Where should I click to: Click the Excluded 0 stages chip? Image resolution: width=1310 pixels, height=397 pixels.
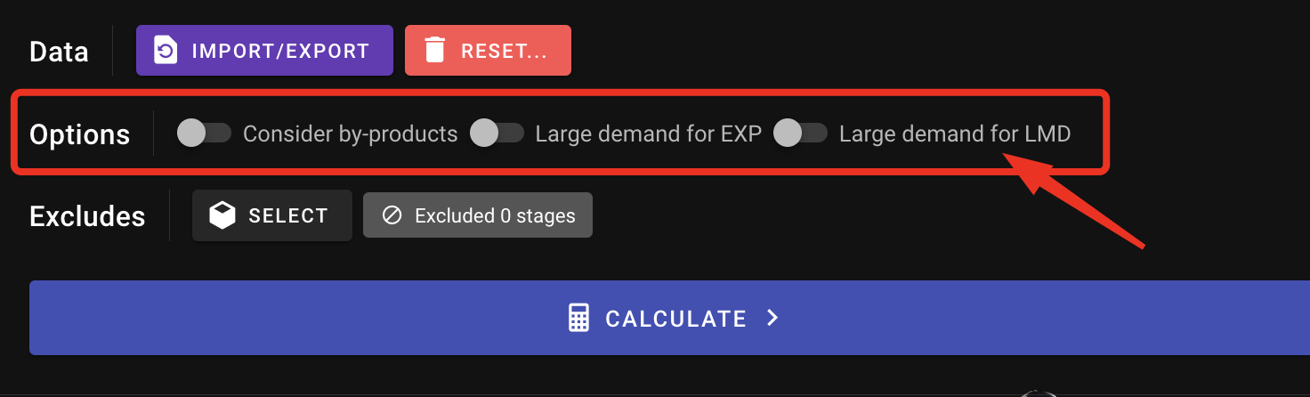pos(478,215)
